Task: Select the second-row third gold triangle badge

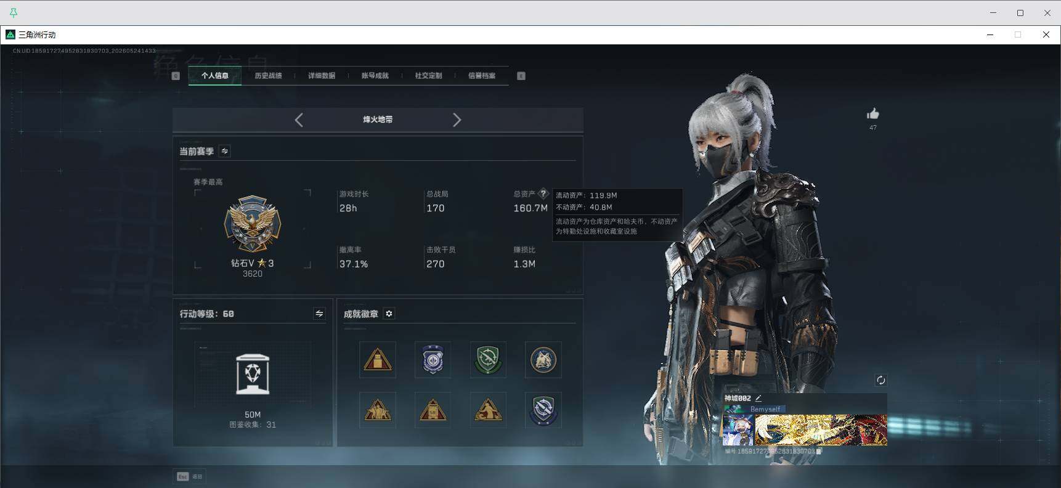Action: point(488,410)
